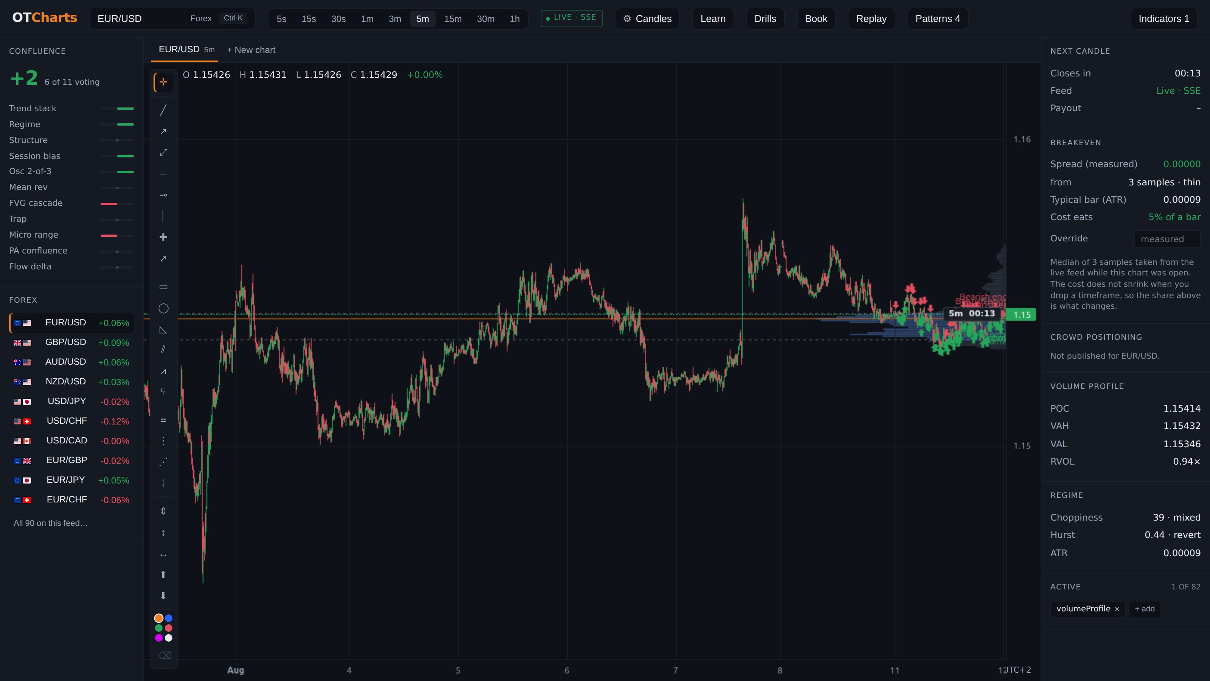Open Candles chart settings gear
The height and width of the screenshot is (681, 1210).
(x=647, y=19)
